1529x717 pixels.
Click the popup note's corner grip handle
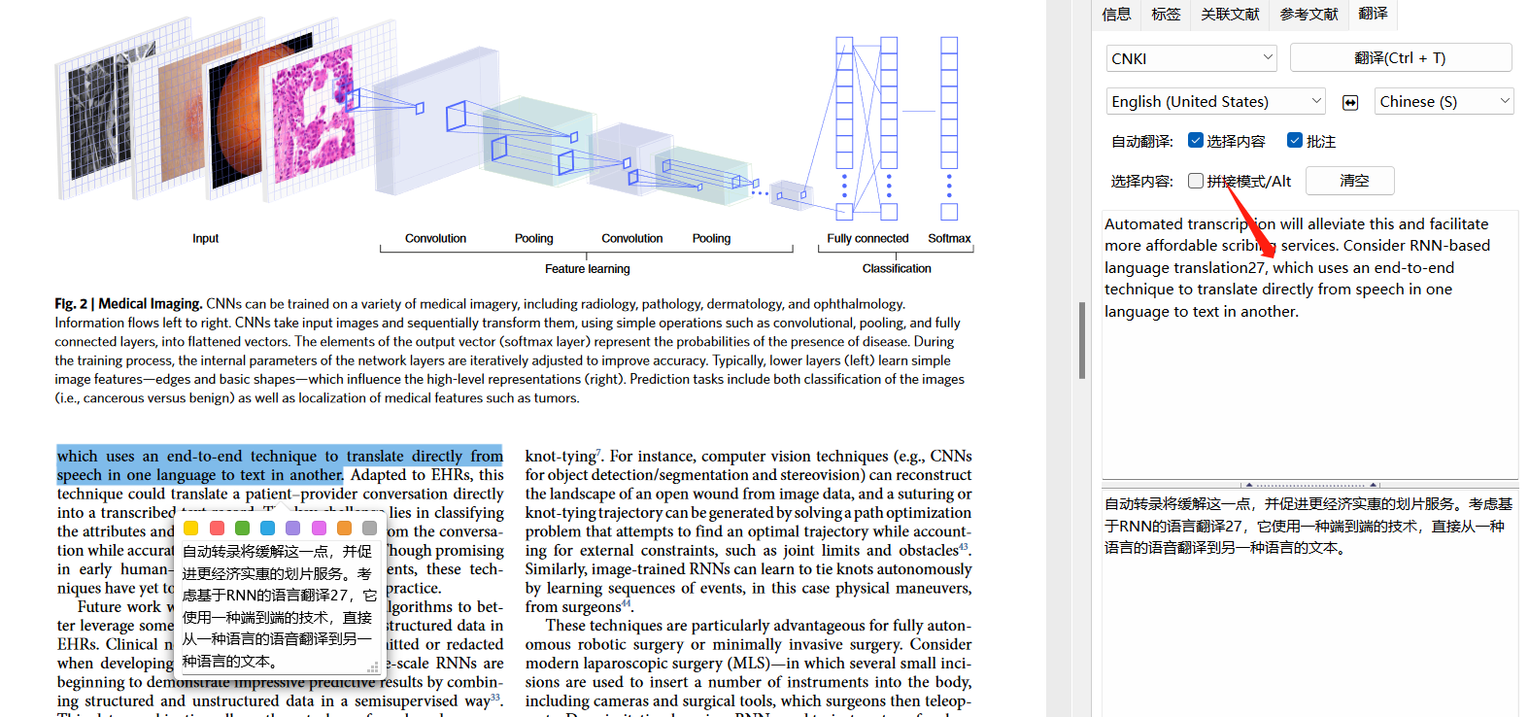pyautogui.click(x=372, y=667)
